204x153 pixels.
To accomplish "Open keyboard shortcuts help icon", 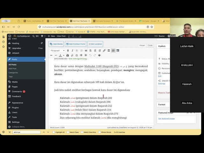I will (99, 55).
